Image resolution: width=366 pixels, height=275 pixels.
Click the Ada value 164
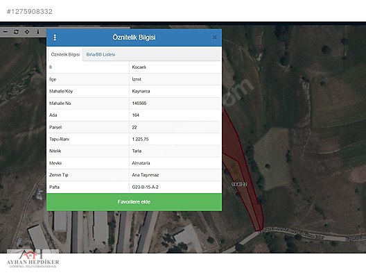point(136,115)
